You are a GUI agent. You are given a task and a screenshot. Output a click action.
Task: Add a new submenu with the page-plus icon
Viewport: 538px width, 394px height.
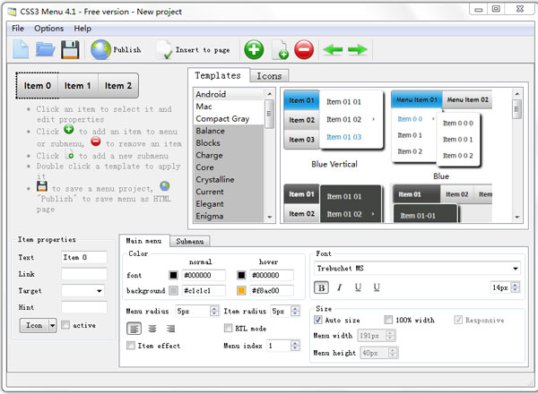click(x=280, y=50)
